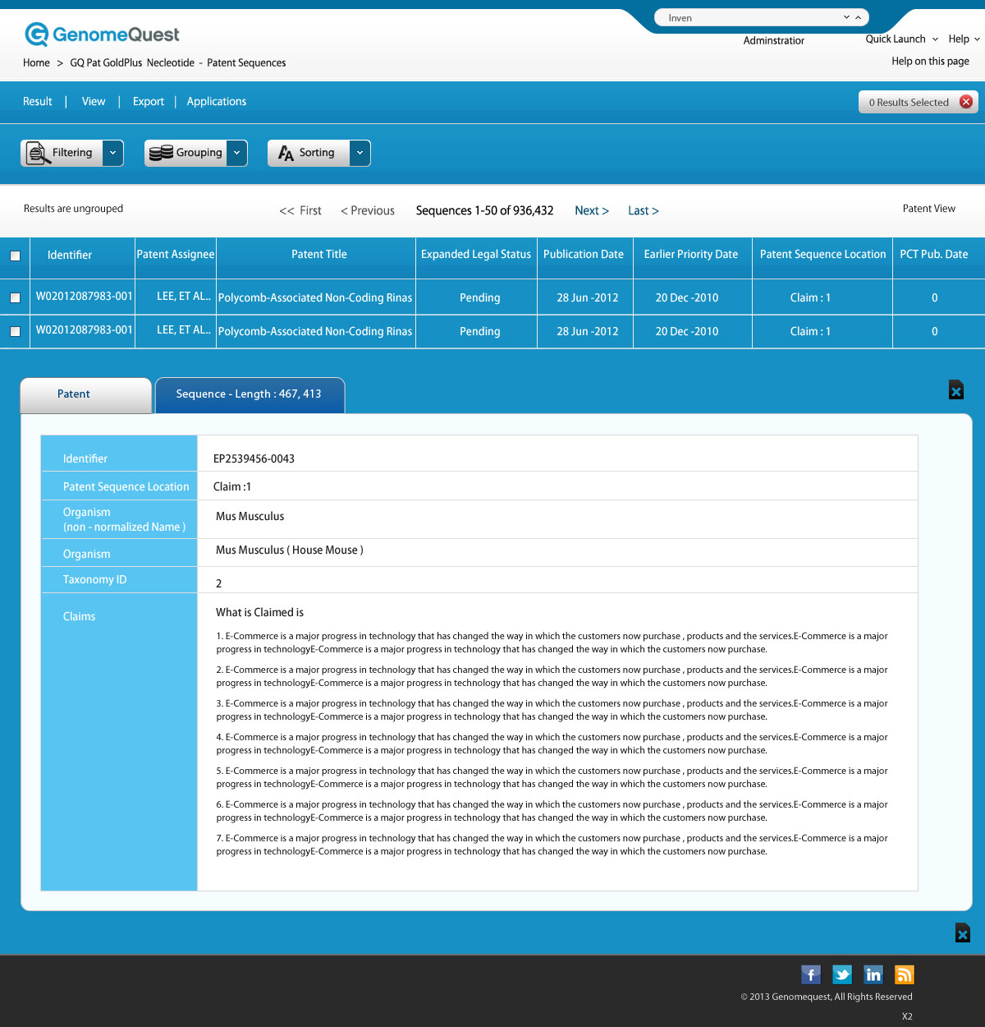
Task: Check the first W02012087983-001 row checkbox
Action: [15, 297]
